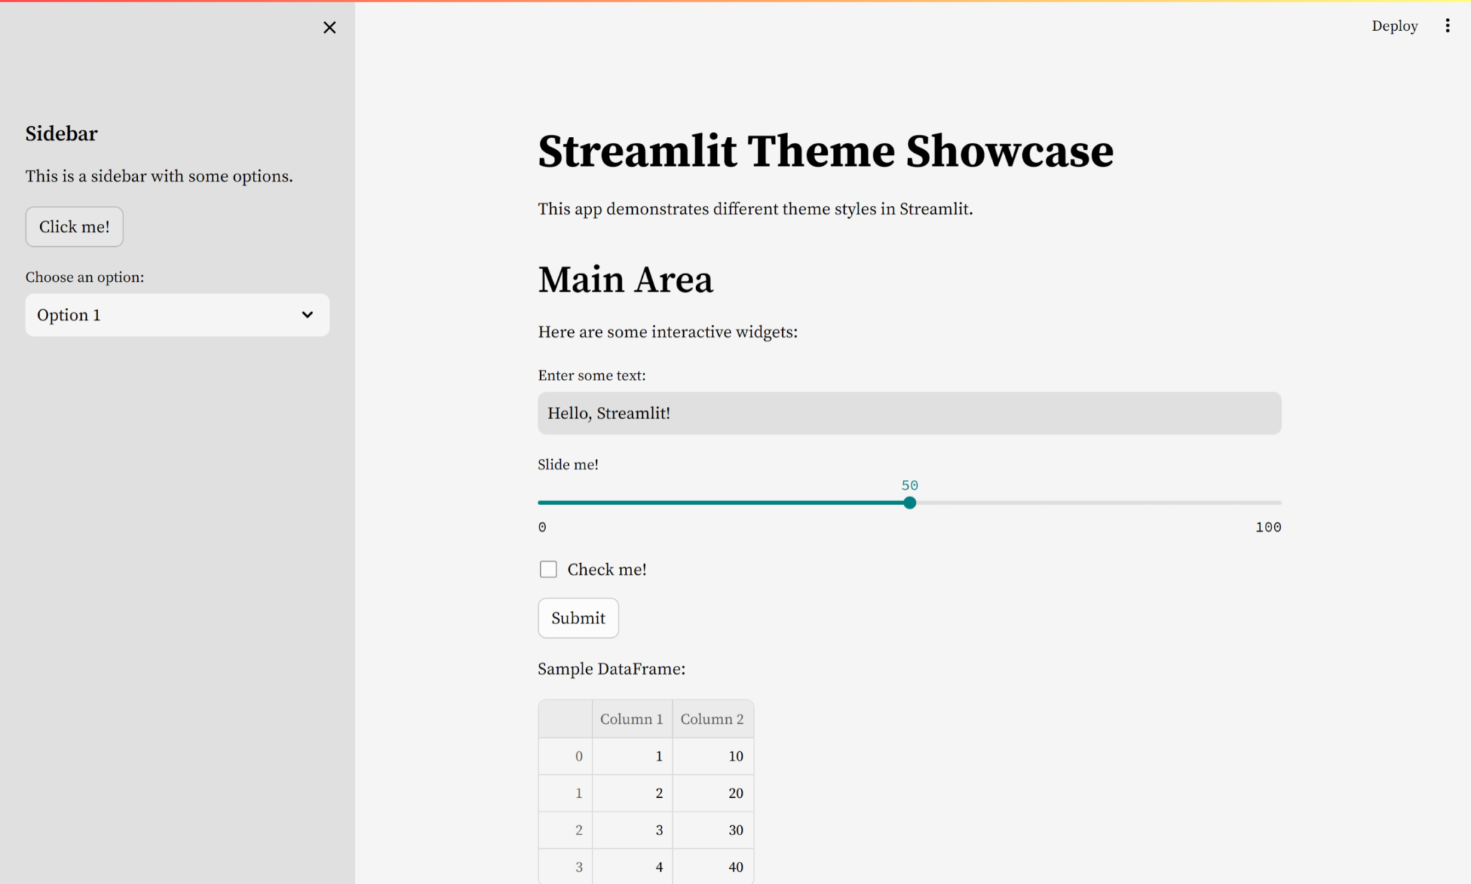The height and width of the screenshot is (884, 1471).
Task: Click the dropdown chevron arrow icon
Action: point(307,315)
